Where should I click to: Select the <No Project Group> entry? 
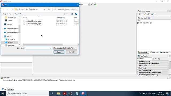pyautogui.click(x=146, y=23)
